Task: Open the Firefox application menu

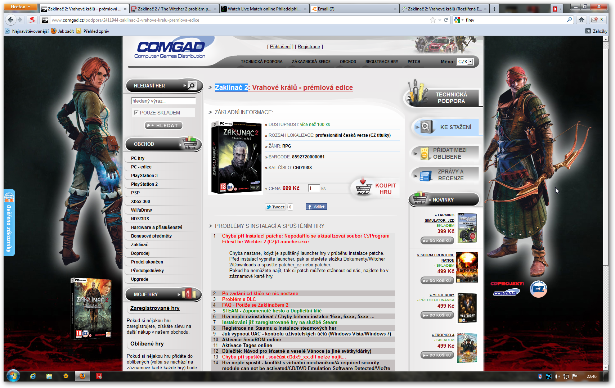Action: (x=21, y=7)
